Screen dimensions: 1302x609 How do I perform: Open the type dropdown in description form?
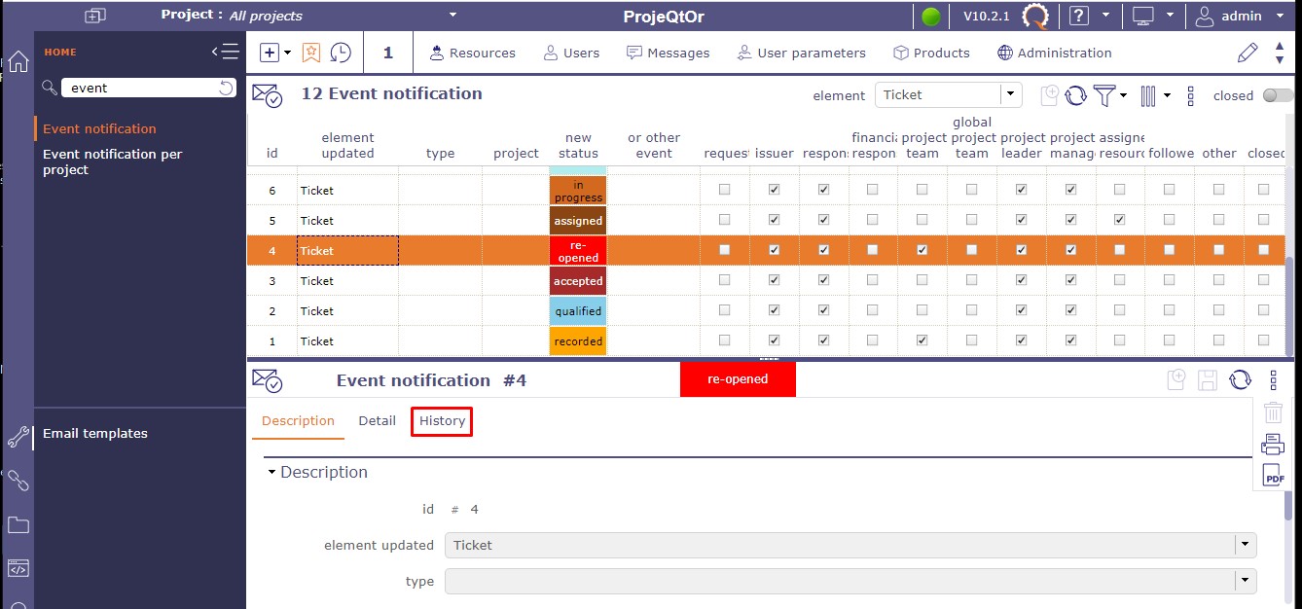tap(1246, 581)
